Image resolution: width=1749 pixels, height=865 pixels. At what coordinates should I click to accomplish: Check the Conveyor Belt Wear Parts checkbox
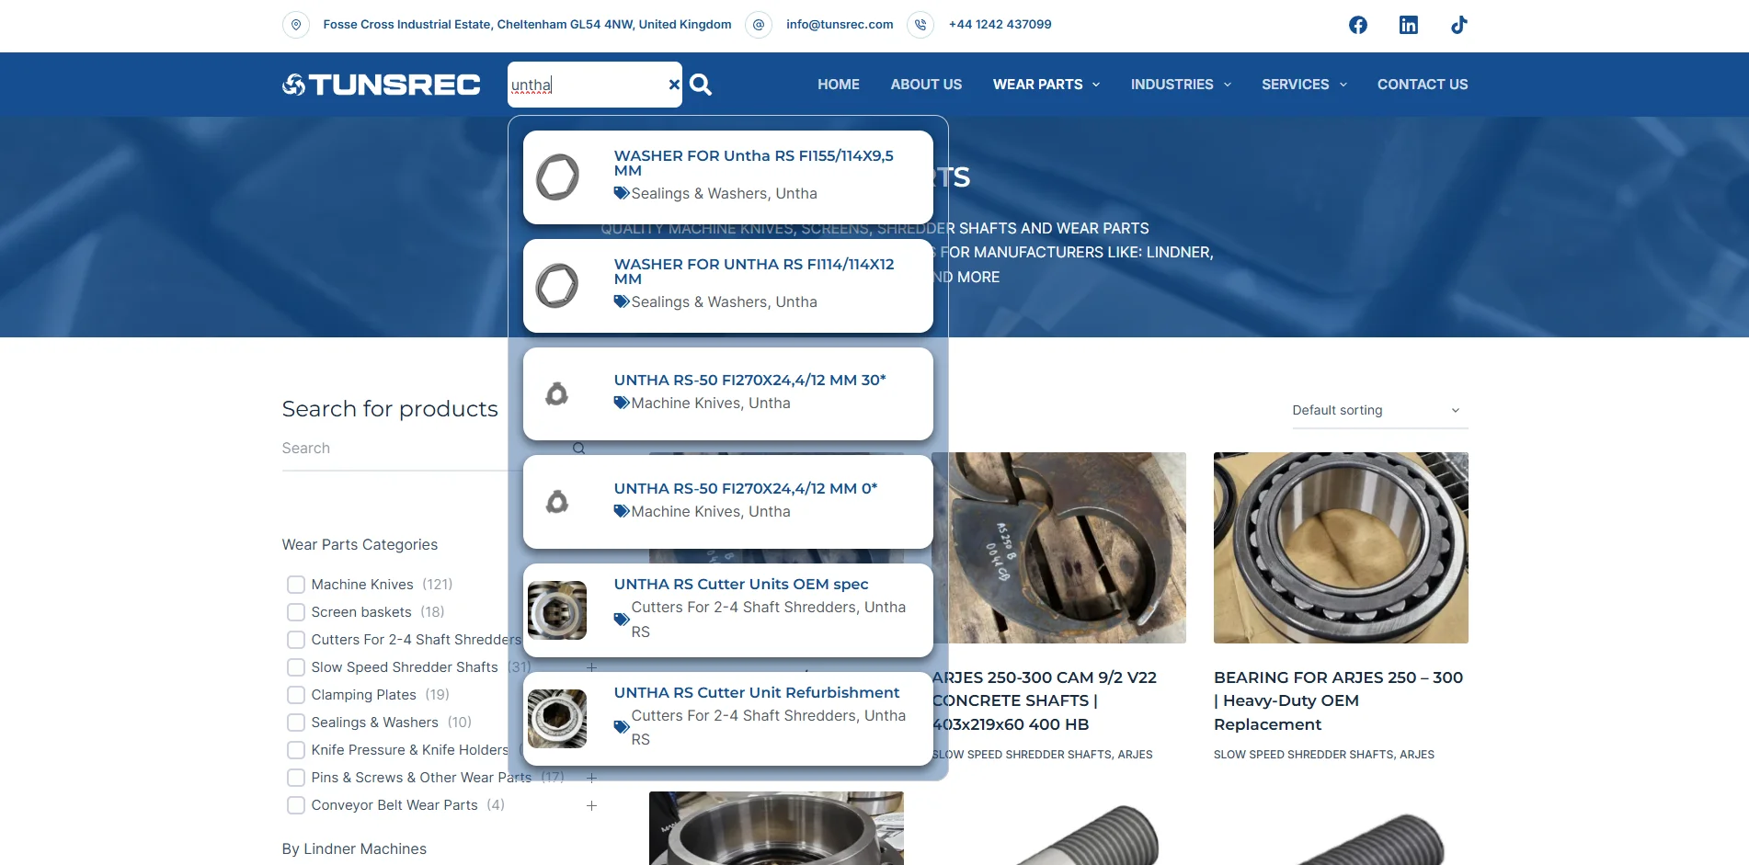[296, 805]
